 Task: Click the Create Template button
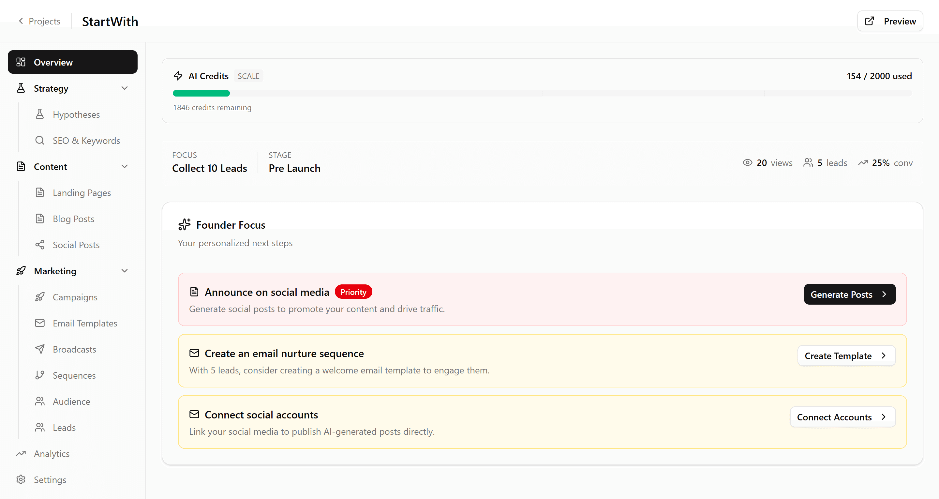click(x=846, y=355)
